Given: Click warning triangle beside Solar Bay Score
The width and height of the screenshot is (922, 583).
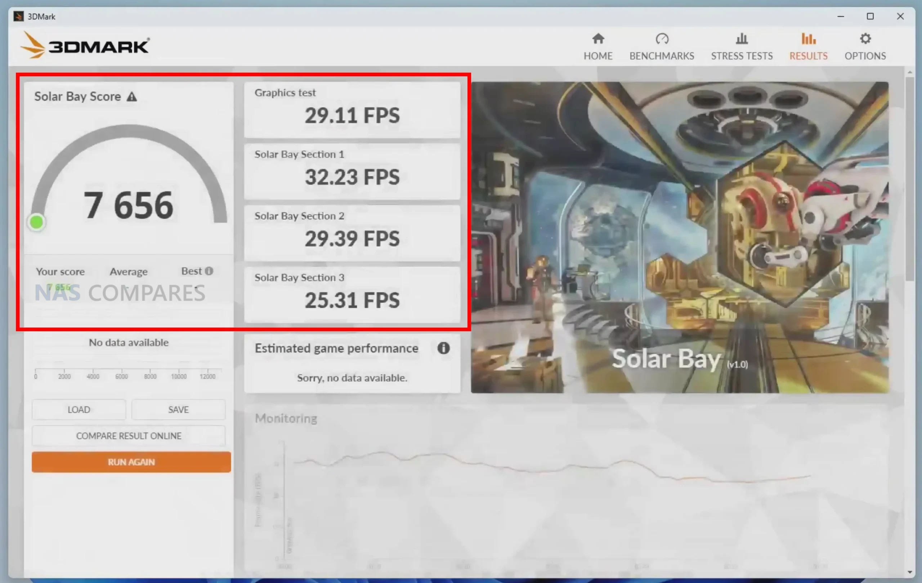Looking at the screenshot, I should (x=132, y=97).
